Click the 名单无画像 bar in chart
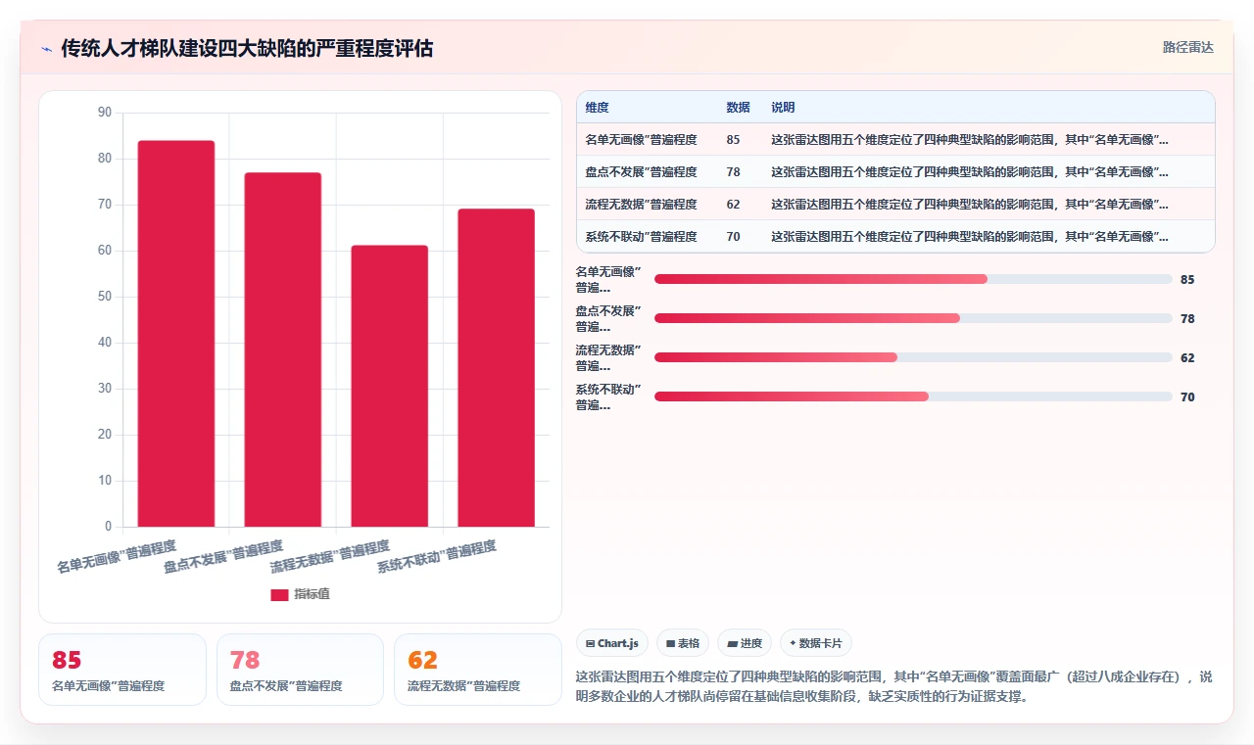 point(175,334)
